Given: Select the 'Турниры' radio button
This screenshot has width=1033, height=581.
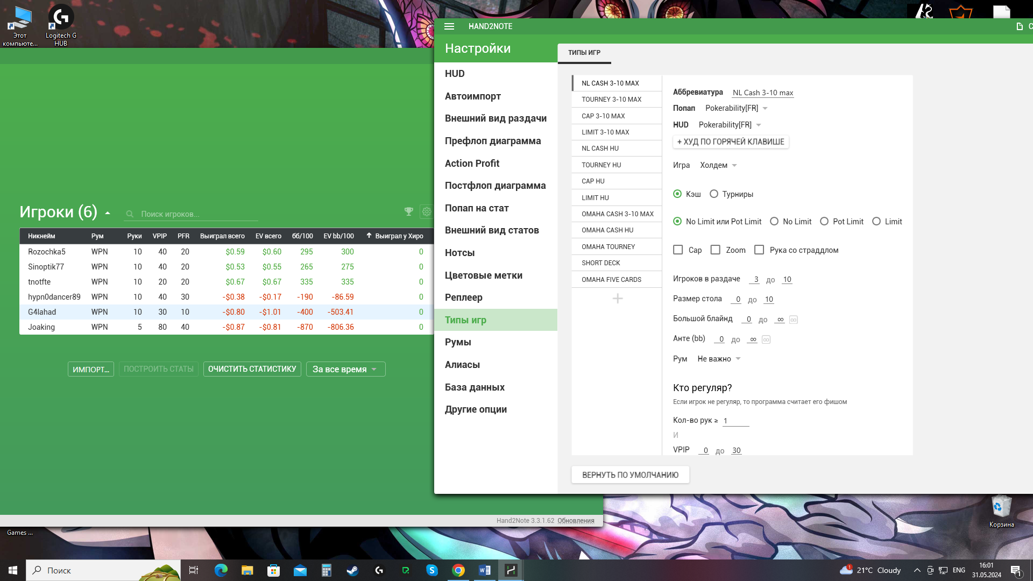Looking at the screenshot, I should 714,194.
